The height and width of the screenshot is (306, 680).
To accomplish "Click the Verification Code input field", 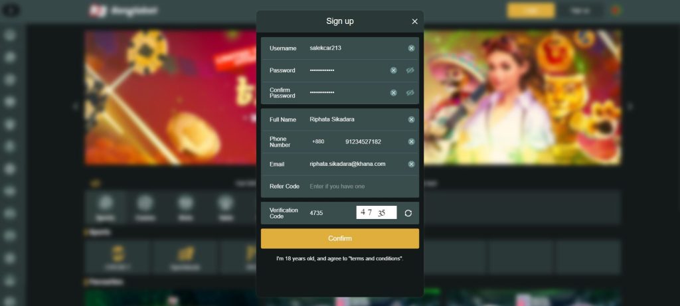I will [x=331, y=213].
